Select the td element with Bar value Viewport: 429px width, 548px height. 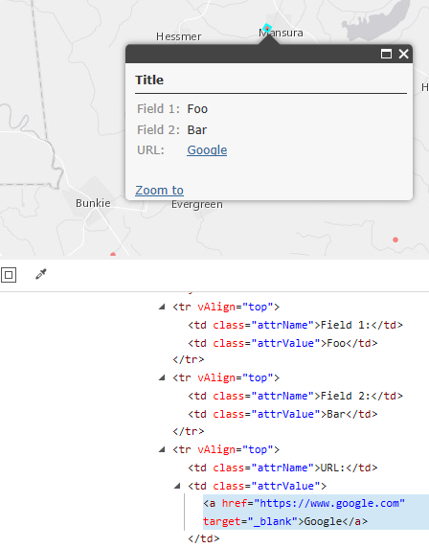tap(282, 414)
